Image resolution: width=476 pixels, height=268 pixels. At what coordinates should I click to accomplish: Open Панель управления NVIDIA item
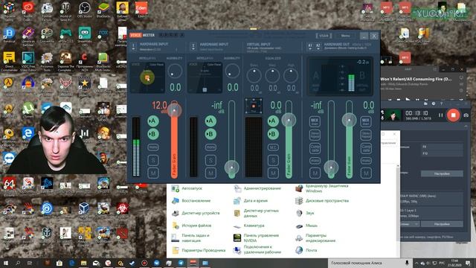256,237
